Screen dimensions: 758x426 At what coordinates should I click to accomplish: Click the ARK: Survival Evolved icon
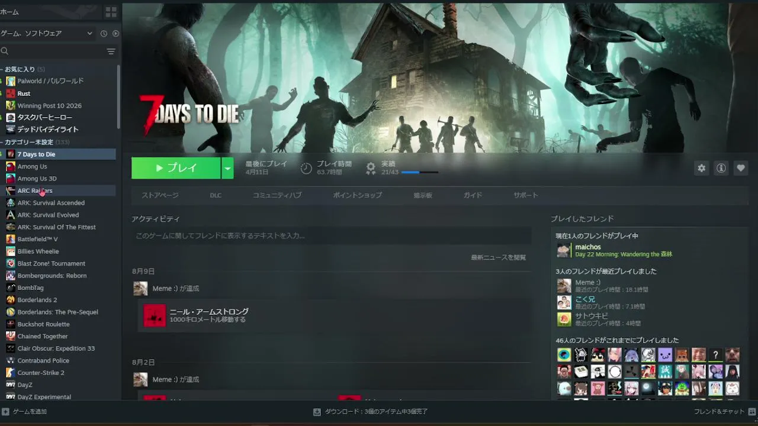[11, 215]
